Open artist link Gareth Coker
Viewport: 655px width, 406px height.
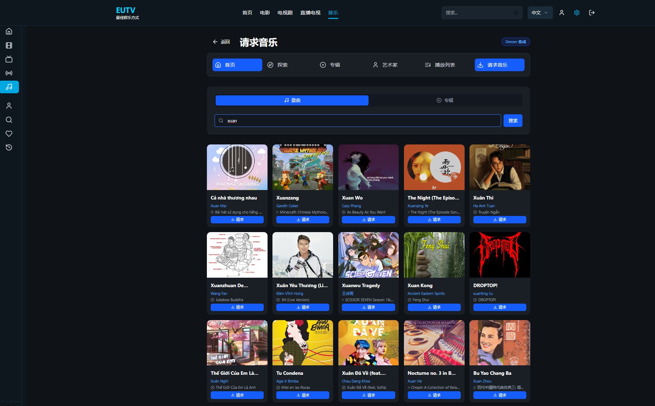(x=287, y=206)
